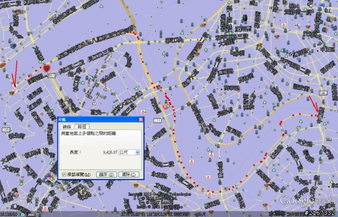Toggle the 滑鼠導覽(M) checkbox
Image resolution: width=338 pixels, height=217 pixels.
64,174
